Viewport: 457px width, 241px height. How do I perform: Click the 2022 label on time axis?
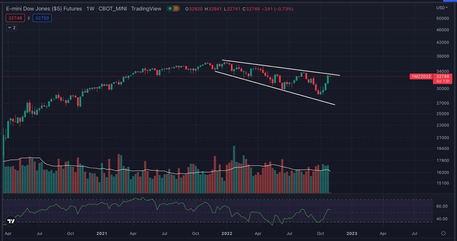(x=227, y=234)
